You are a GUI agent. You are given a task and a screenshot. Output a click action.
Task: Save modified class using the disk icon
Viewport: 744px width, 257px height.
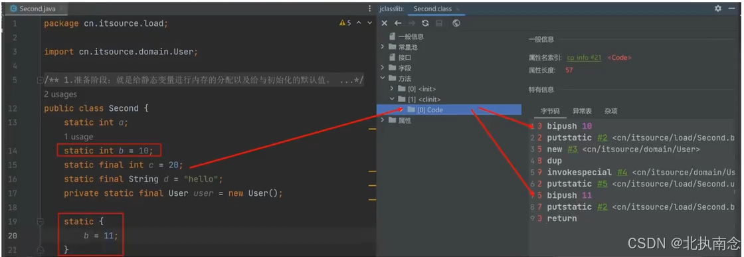(439, 23)
